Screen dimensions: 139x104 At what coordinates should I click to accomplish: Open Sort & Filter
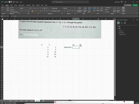click(x=114, y=10)
